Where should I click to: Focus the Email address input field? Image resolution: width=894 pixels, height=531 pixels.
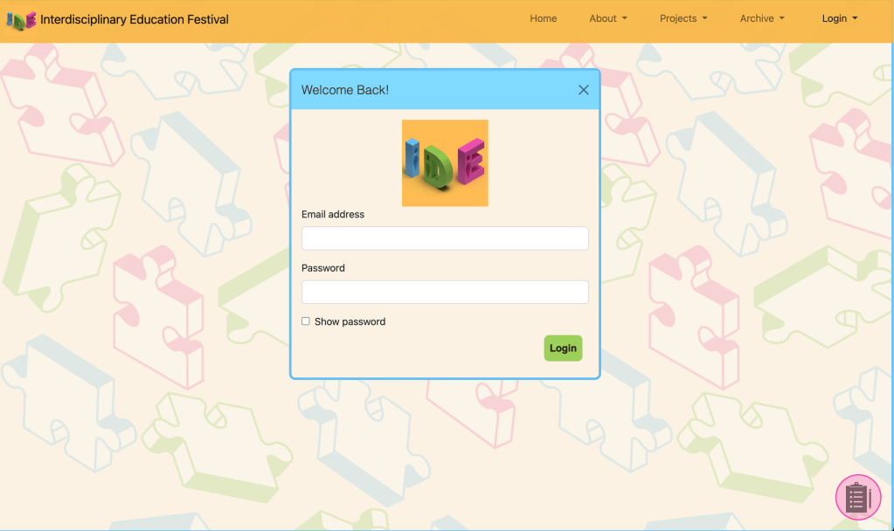click(445, 238)
